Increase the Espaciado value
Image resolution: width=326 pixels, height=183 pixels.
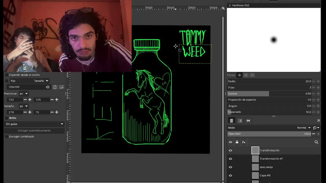tap(318, 112)
